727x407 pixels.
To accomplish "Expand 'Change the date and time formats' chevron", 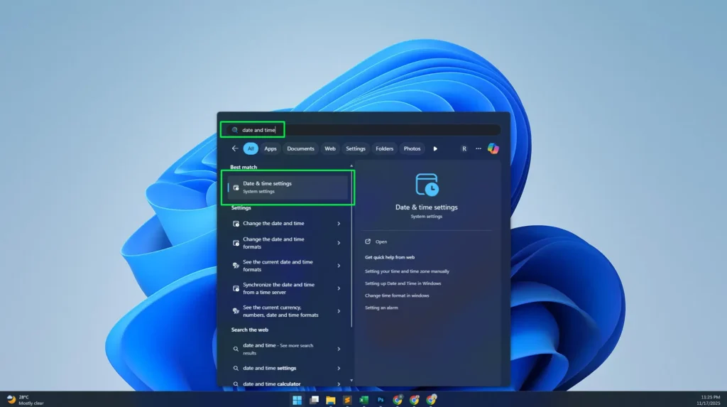I will pos(339,243).
